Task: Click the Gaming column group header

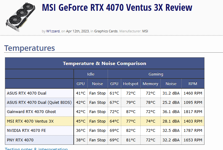Action: click(156, 74)
